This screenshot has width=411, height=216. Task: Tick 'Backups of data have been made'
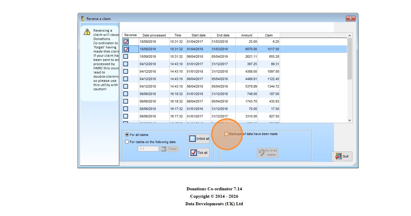tap(226, 134)
